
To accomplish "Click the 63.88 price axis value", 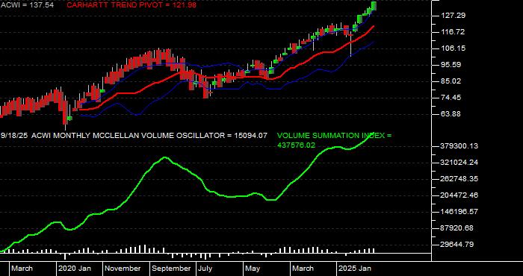I will 452,114.
